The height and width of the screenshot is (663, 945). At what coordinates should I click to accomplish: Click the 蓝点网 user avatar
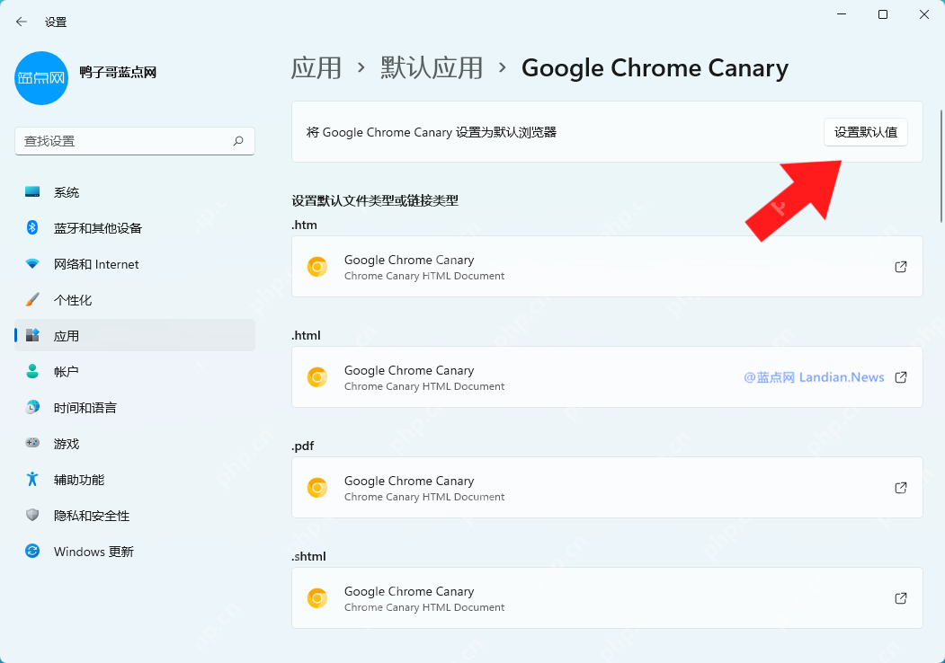41,77
